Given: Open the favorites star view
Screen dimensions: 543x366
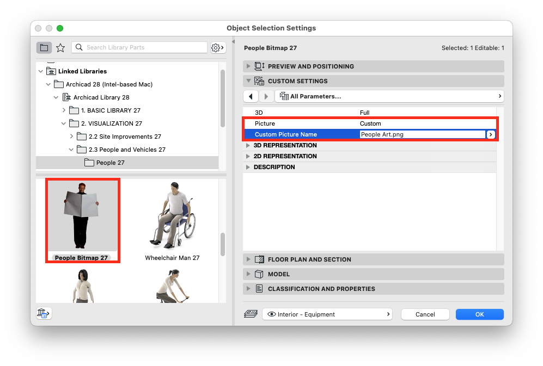Looking at the screenshot, I should pyautogui.click(x=60, y=47).
